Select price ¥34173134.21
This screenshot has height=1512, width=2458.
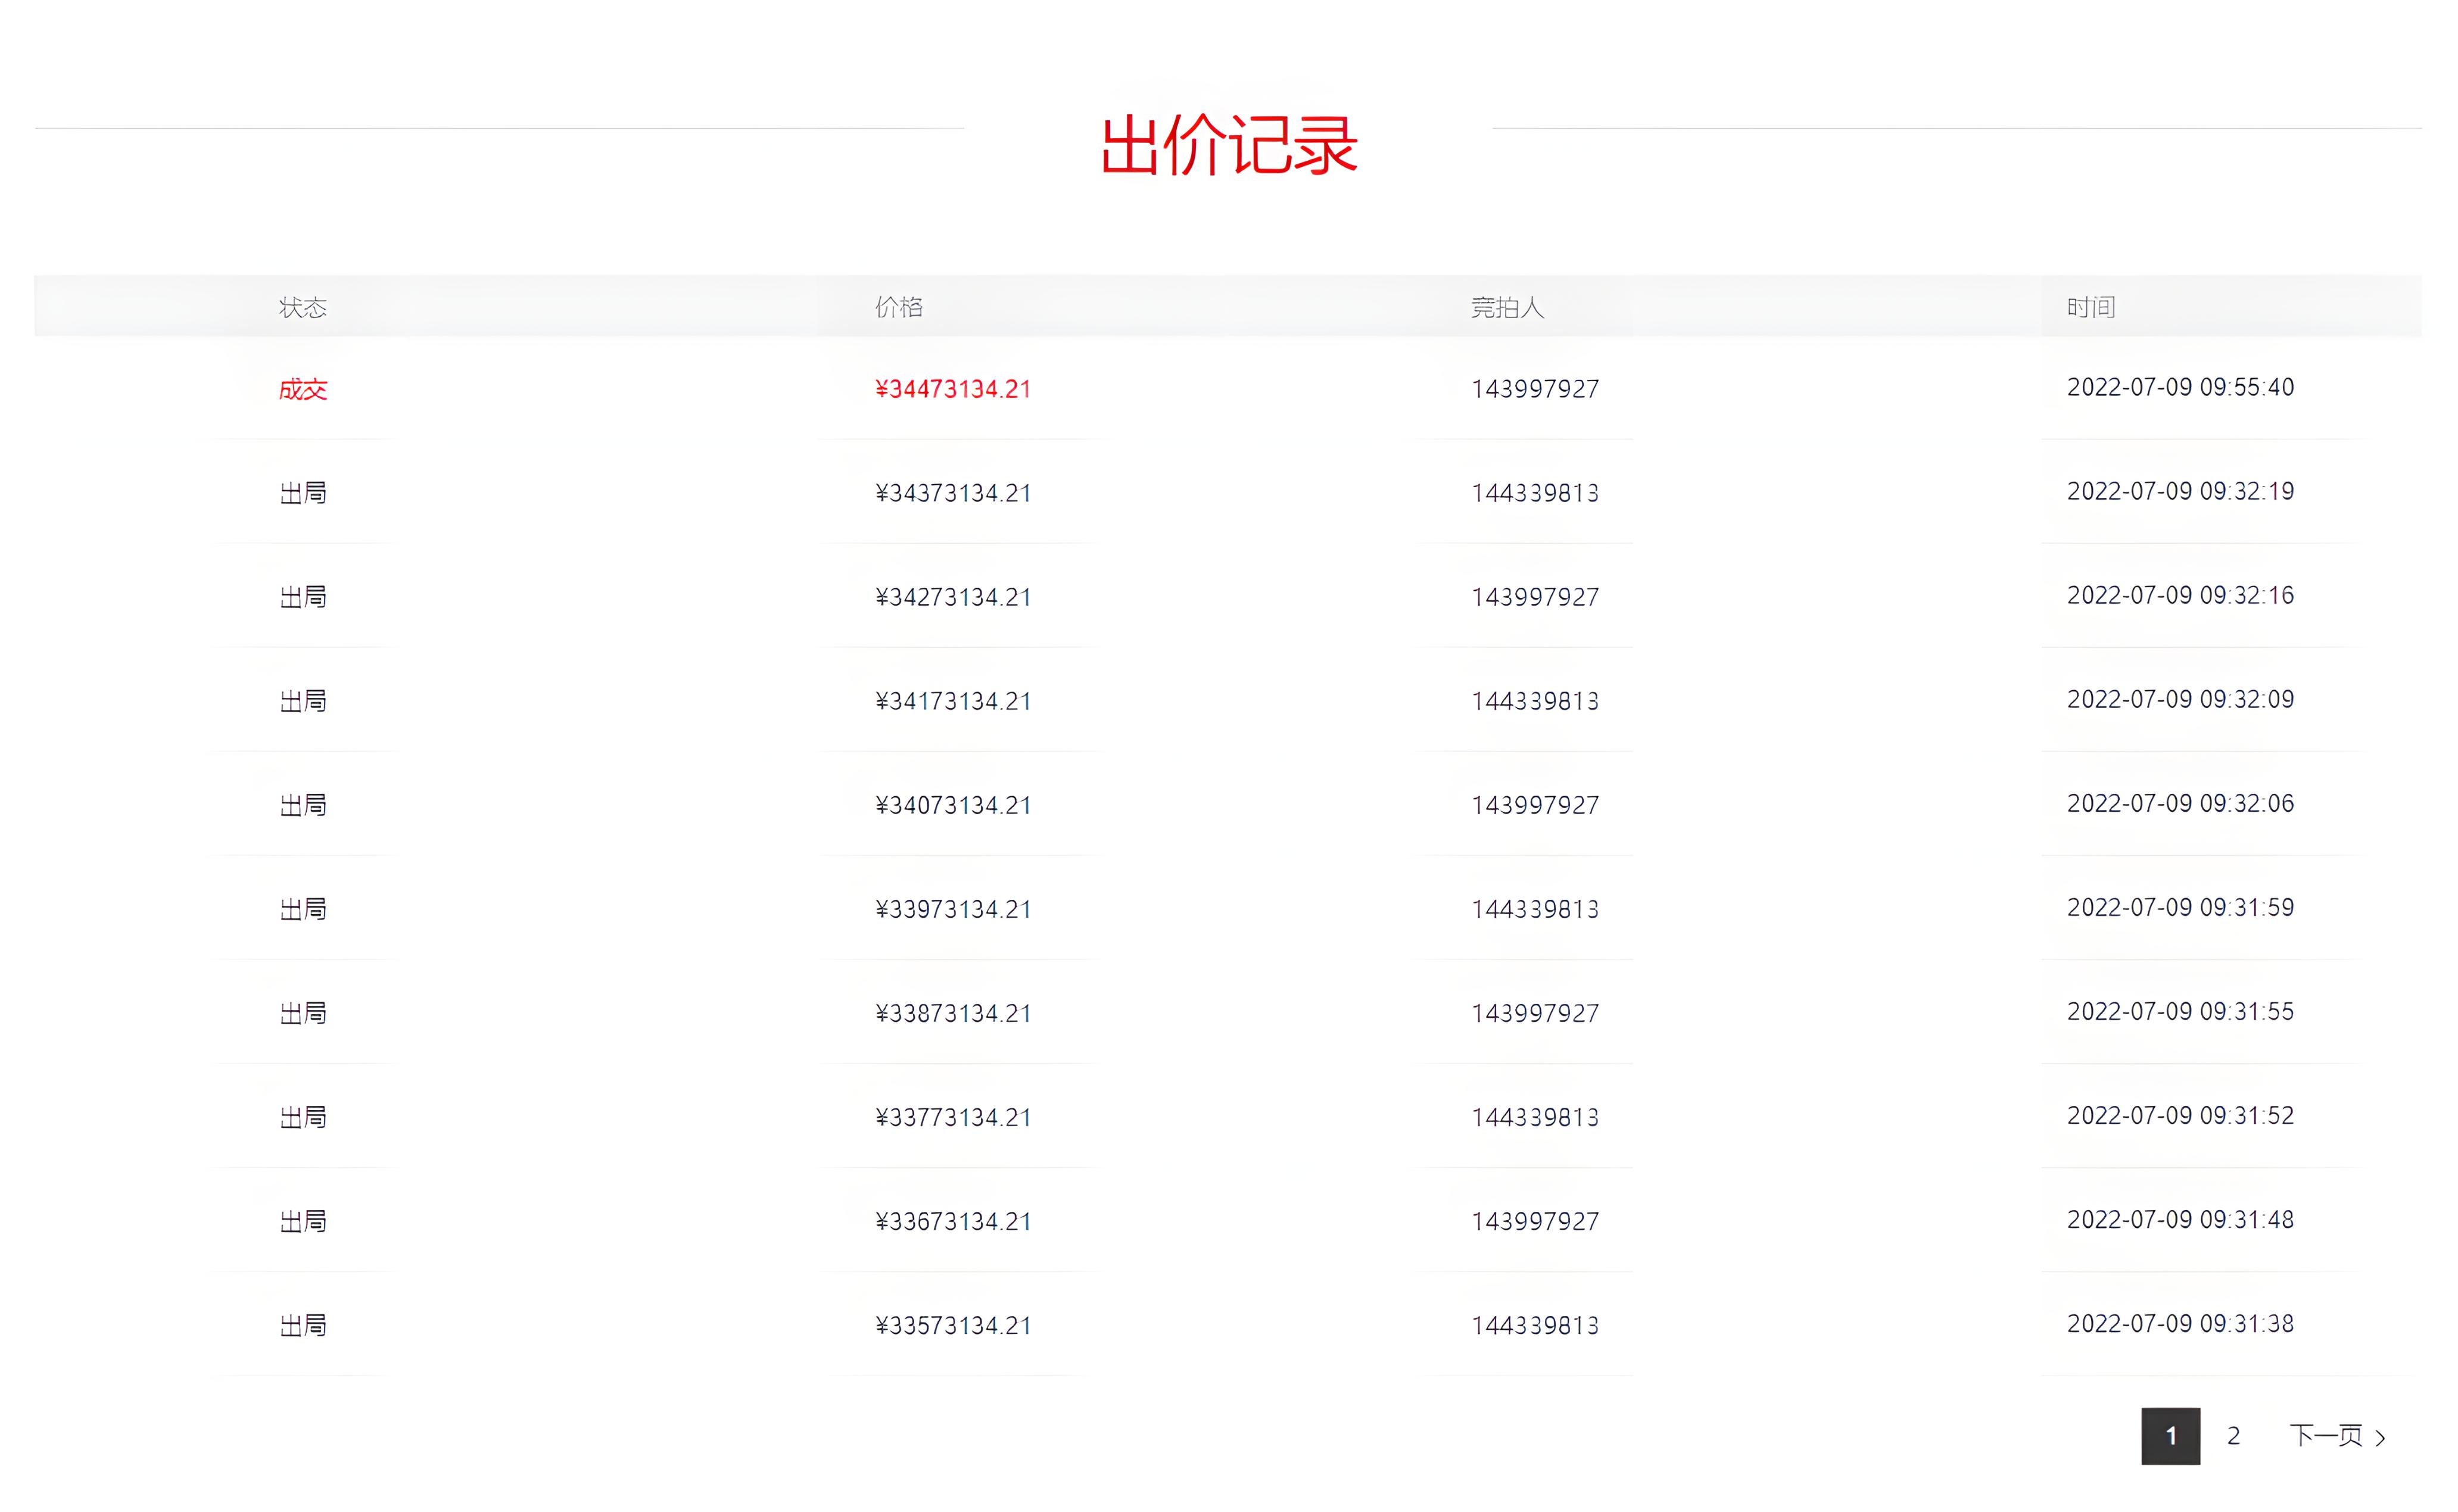(x=953, y=701)
